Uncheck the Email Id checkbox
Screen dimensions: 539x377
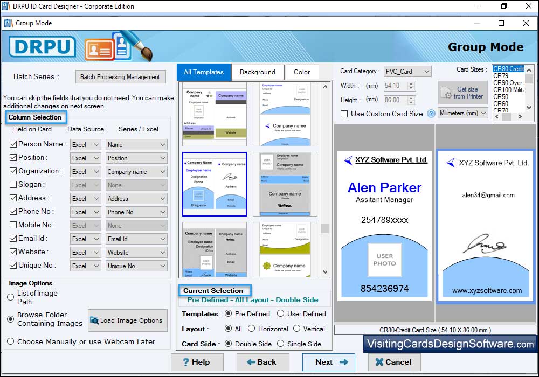point(13,238)
